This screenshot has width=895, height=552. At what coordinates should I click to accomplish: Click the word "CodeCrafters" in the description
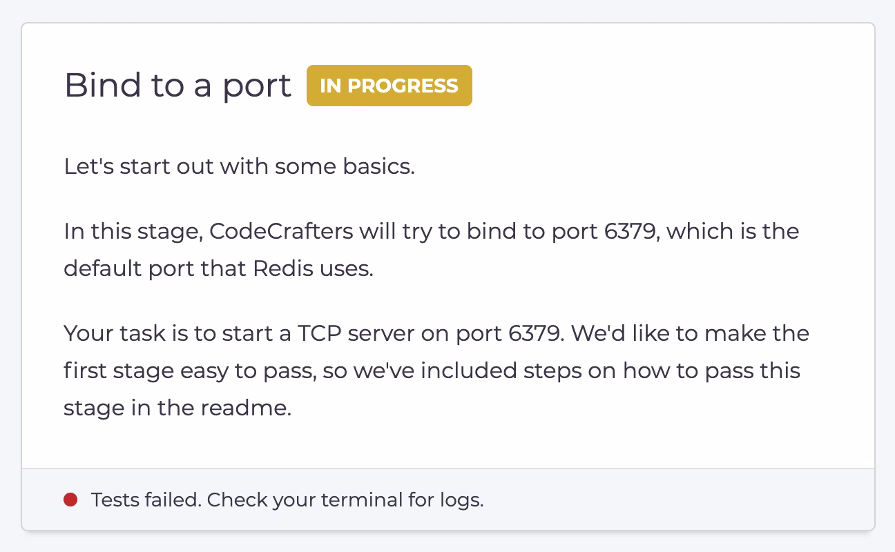[281, 230]
